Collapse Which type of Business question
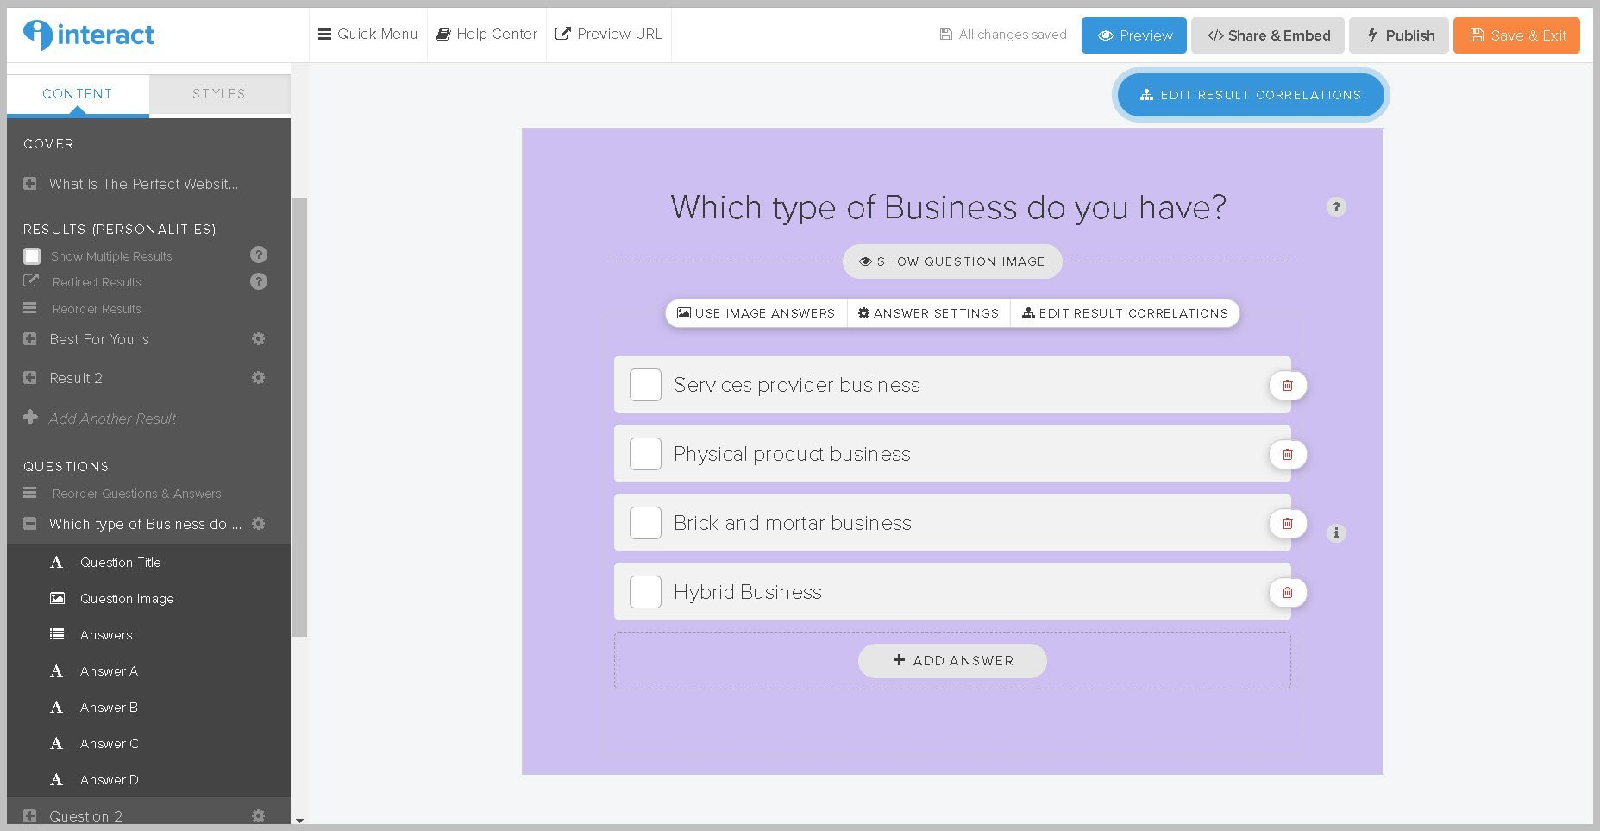 [x=30, y=524]
